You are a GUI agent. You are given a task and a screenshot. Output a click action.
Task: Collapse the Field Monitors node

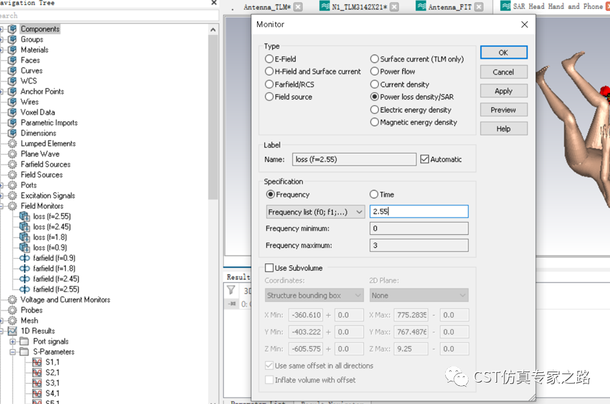pyautogui.click(x=1, y=206)
